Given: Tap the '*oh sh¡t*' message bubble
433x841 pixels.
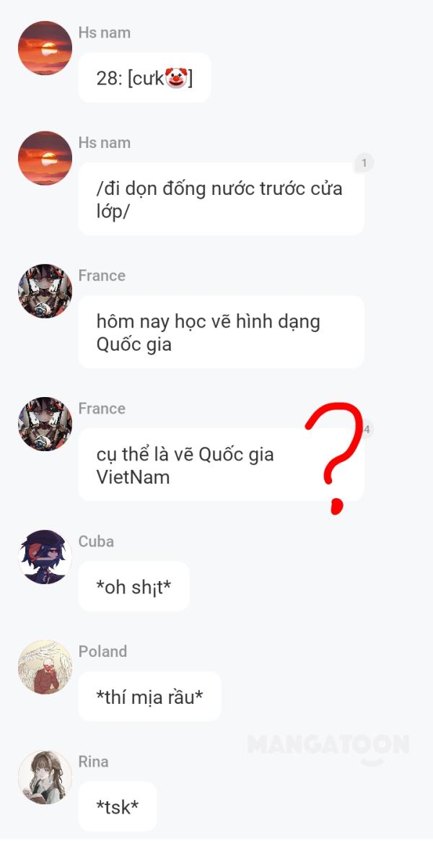Looking at the screenshot, I should (134, 586).
